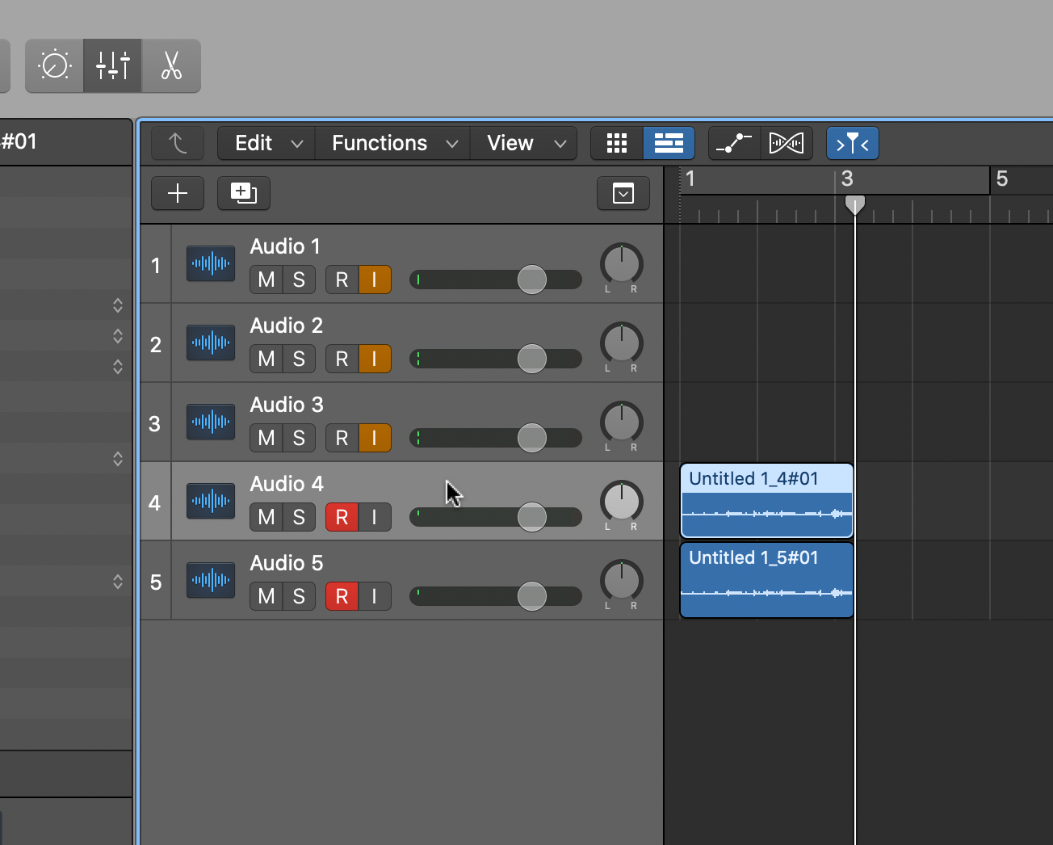Show automation curve button
This screenshot has height=845, width=1053.
click(734, 144)
